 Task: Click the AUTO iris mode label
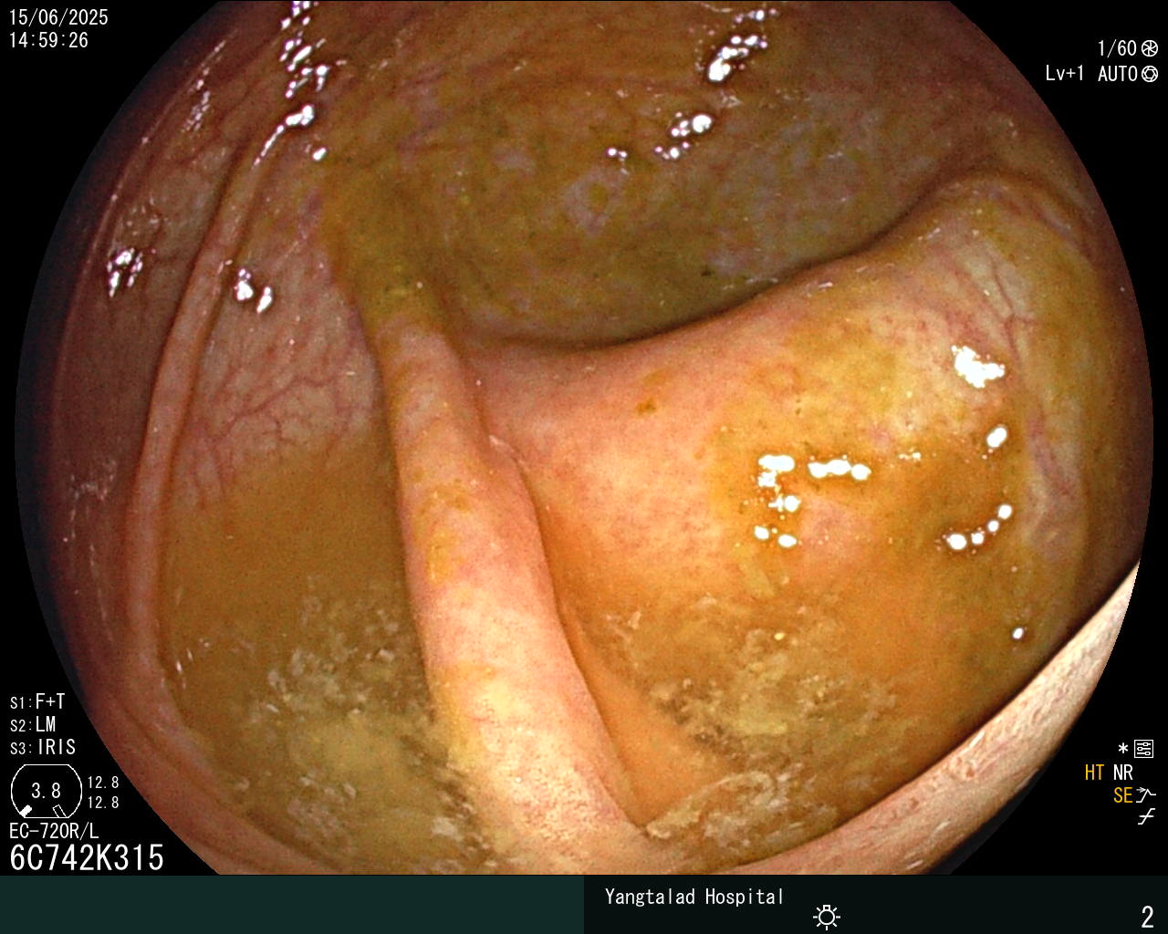pyautogui.click(x=1117, y=74)
